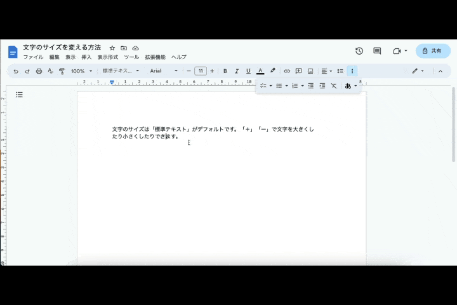Open the Arial font dropdown

[163, 71]
